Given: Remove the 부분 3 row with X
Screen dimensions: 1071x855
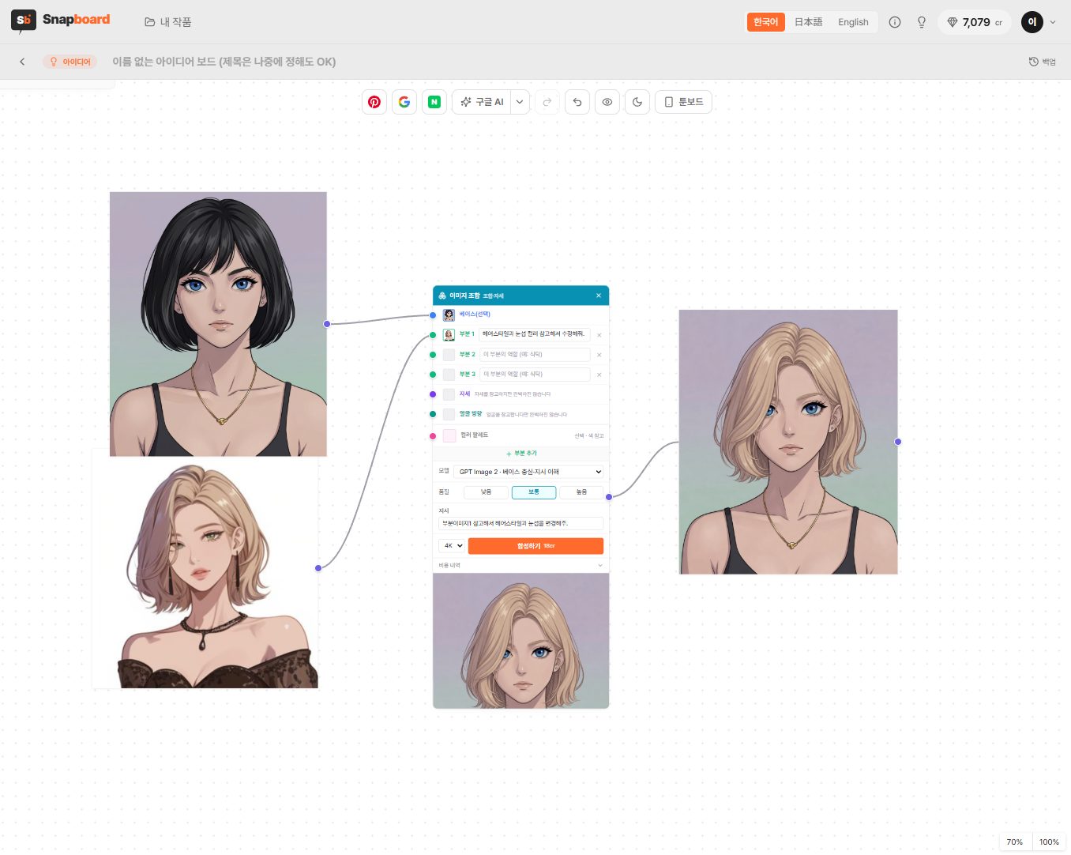Looking at the screenshot, I should tap(599, 375).
